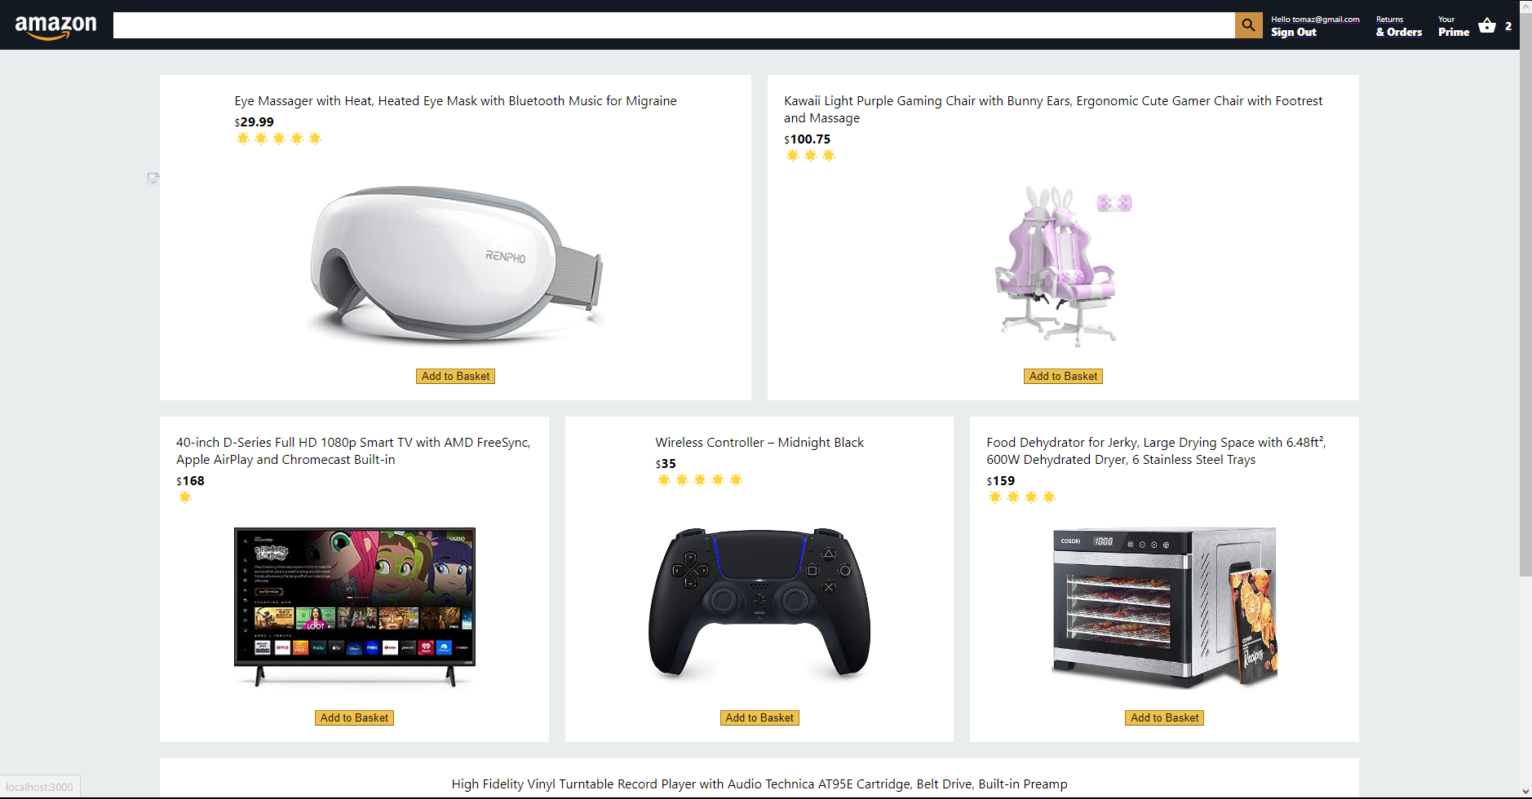
Task: Click the broken image icon left of Eye Massager
Action: [x=153, y=178]
